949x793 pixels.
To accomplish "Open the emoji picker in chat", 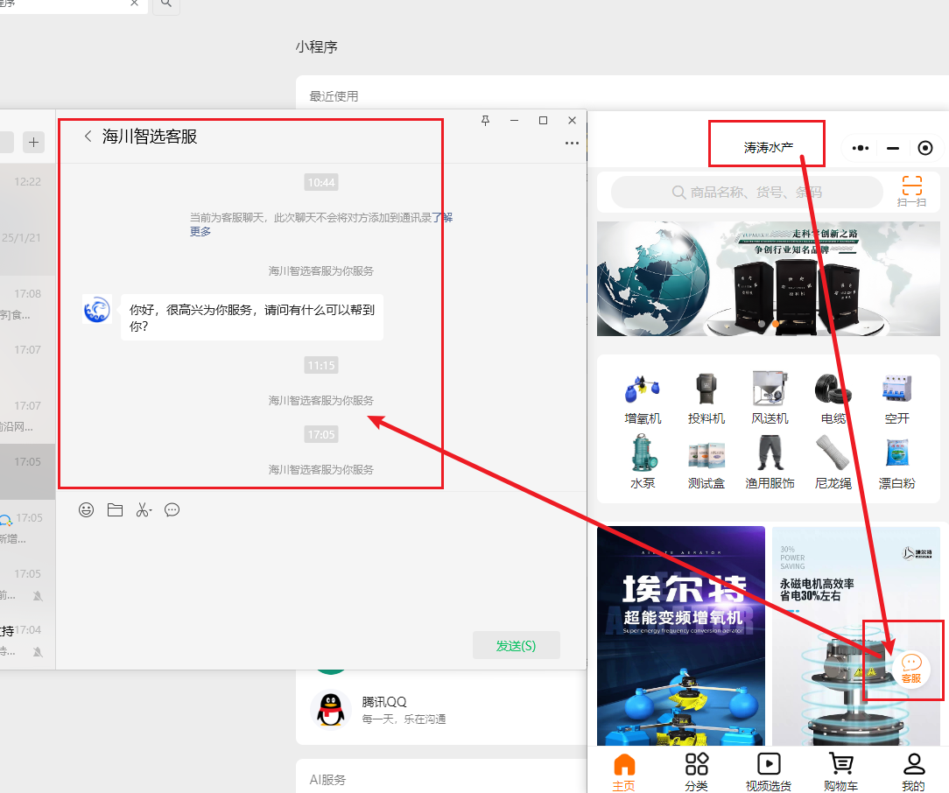I will click(87, 510).
